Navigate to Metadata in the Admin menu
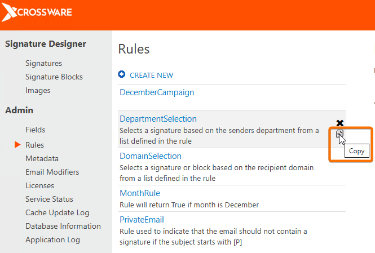The width and height of the screenshot is (375, 253). 42,158
